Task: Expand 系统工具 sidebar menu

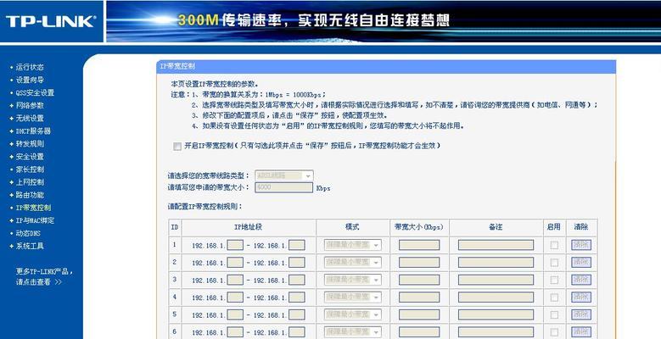Action: point(30,246)
